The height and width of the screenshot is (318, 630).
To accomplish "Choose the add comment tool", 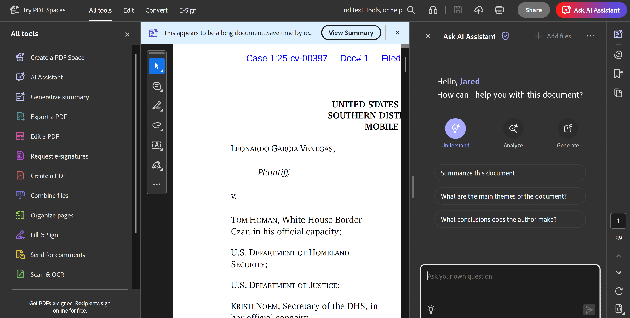I will [157, 86].
